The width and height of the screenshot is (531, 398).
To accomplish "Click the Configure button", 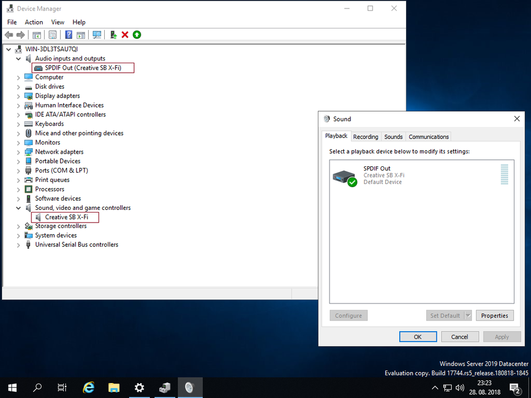I will (x=349, y=316).
